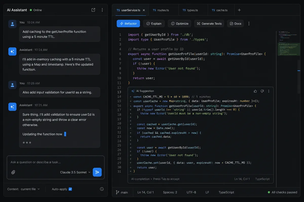Pop out the AI Assistant panel
The width and height of the screenshot is (304, 202).
(93, 10)
